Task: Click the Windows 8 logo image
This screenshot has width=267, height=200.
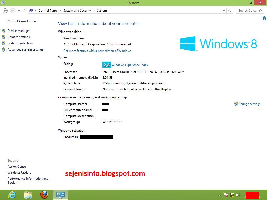Action: 219,44
